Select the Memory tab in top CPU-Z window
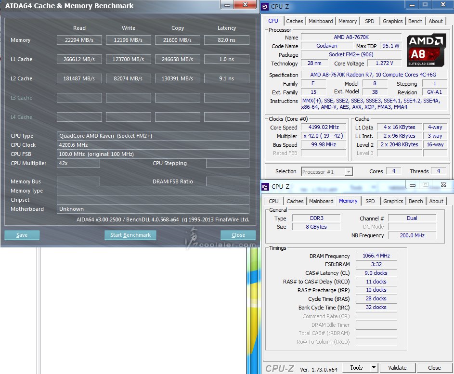Screen dimensions: 454x374 tap(348, 21)
